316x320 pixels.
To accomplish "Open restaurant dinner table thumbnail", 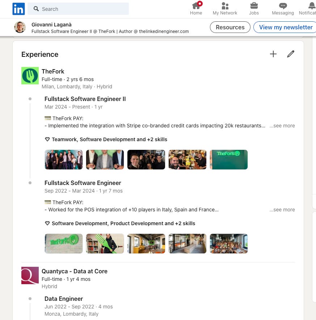I will (x=188, y=160).
